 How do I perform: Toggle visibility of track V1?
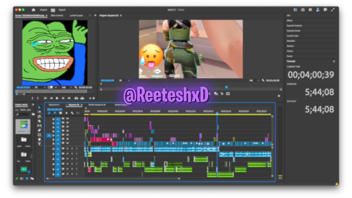[67, 143]
